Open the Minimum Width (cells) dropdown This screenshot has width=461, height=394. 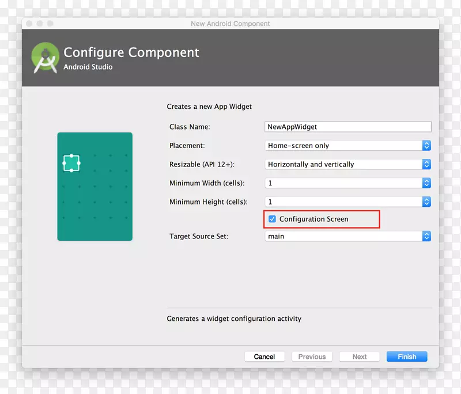347,183
